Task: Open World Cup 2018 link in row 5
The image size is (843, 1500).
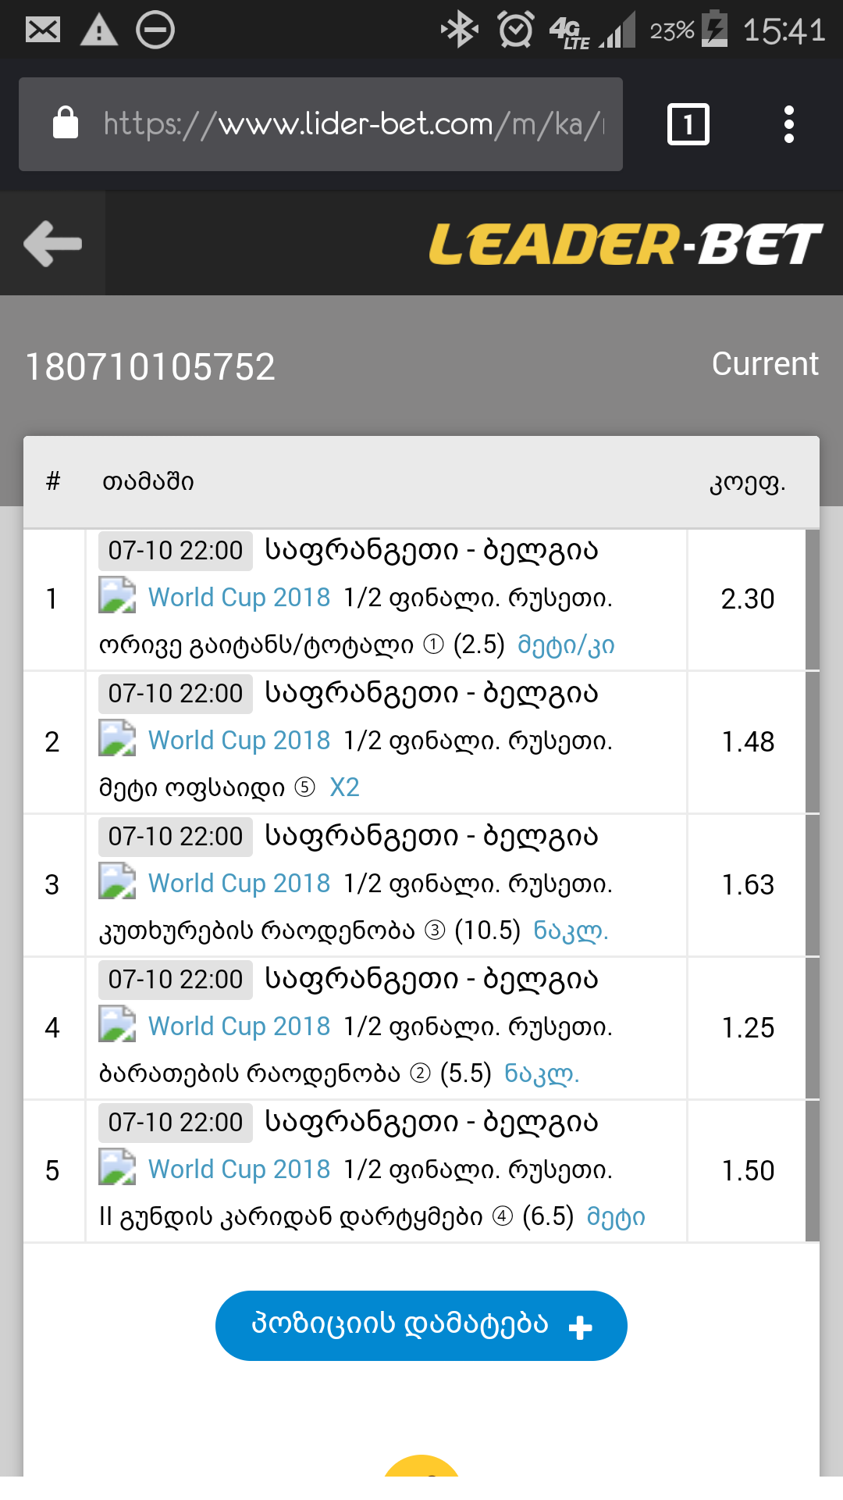Action: pos(240,1170)
